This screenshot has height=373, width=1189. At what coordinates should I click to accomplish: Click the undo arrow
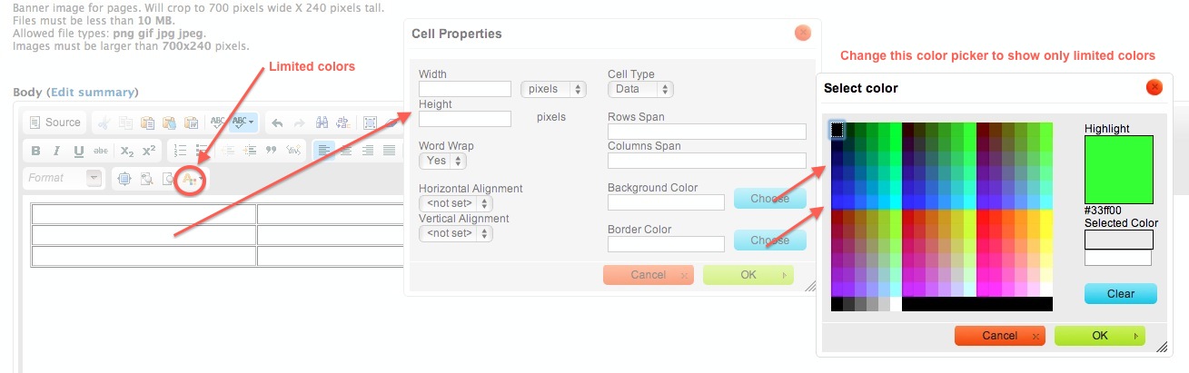coord(277,123)
